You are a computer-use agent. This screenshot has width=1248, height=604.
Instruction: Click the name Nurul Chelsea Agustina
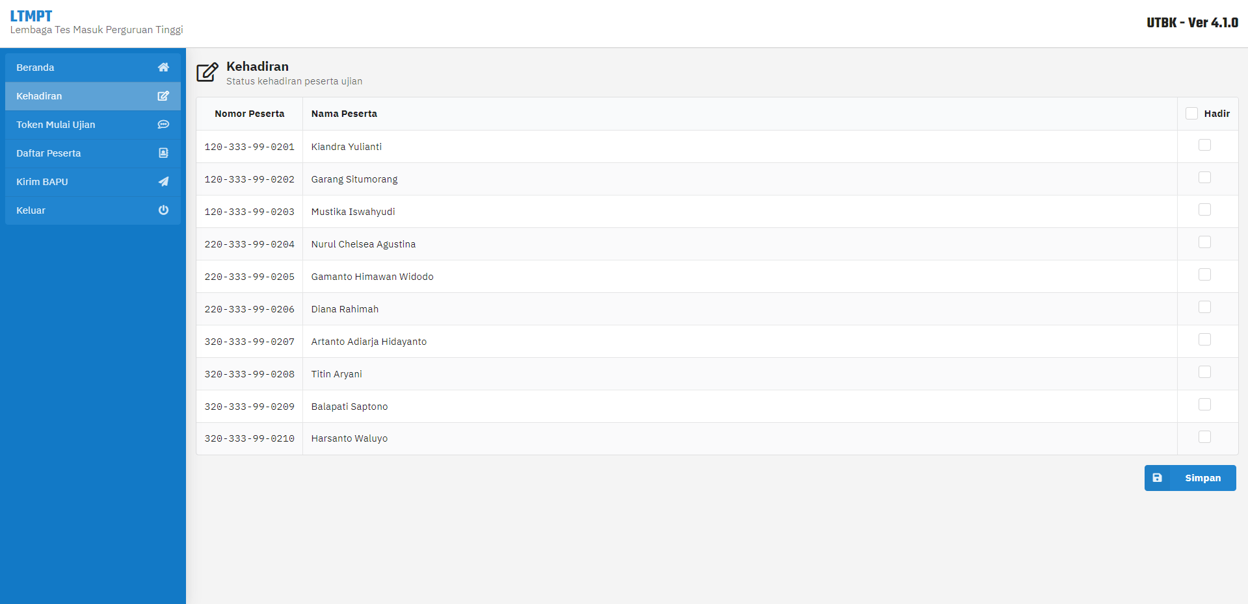pyautogui.click(x=364, y=244)
